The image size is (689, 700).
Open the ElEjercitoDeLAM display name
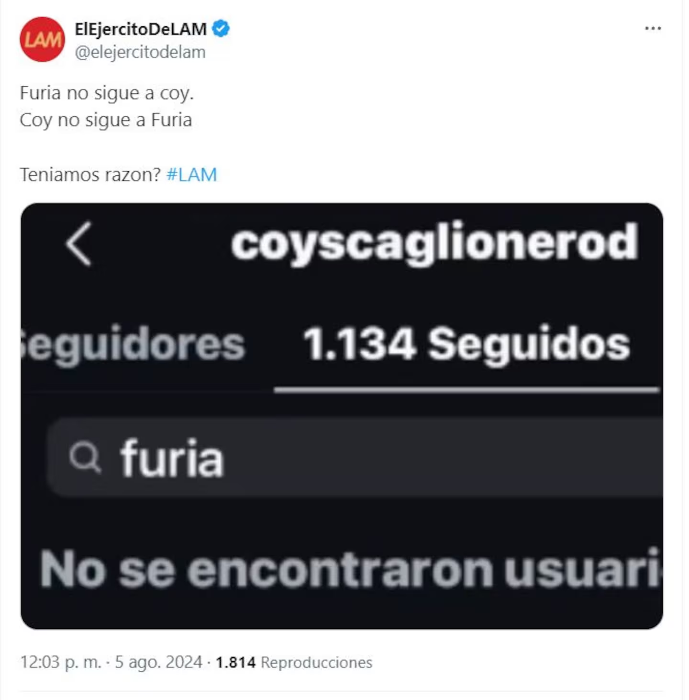pyautogui.click(x=141, y=29)
